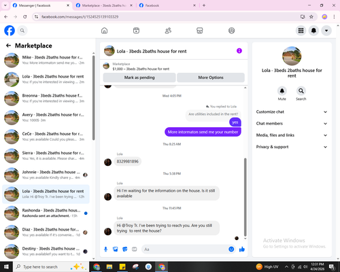Click the conversation list scrollbar
340x272 pixels.
click(93, 98)
